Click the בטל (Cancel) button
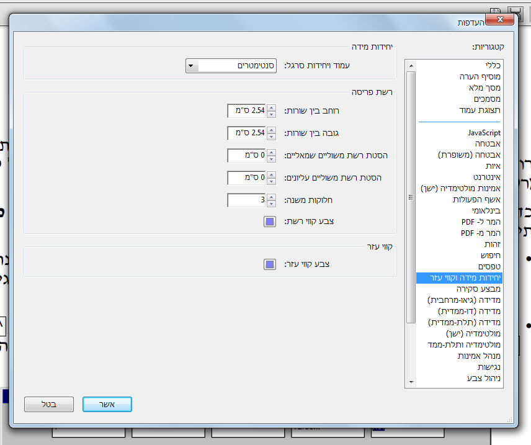This screenshot has height=445, width=531. tap(49, 404)
